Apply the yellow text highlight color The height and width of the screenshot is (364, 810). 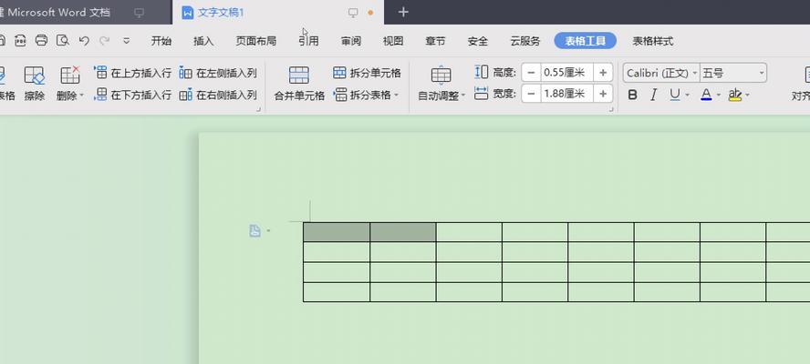(x=735, y=95)
